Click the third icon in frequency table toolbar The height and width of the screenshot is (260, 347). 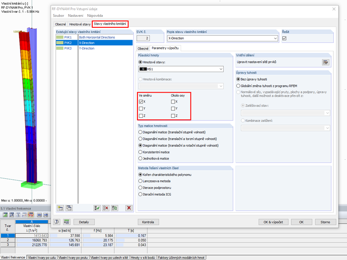click(18, 215)
